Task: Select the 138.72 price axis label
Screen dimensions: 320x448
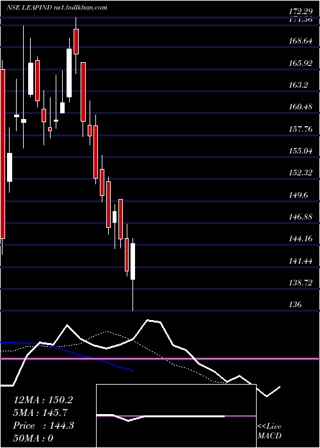Action: 300,283
